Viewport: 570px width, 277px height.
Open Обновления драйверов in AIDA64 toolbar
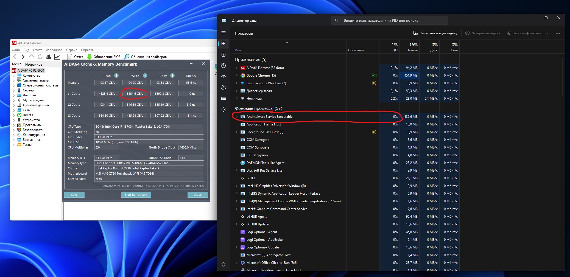146,57
